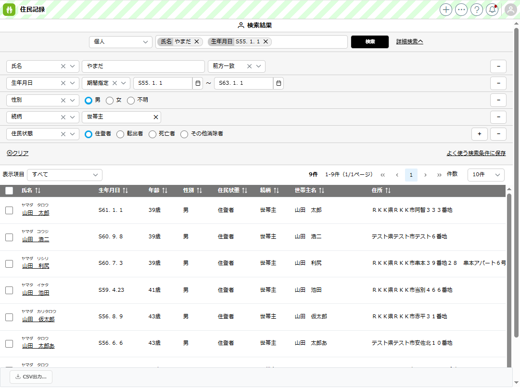This screenshot has height=390, width=520.
Task: Add a condition row with the plus button
Action: coord(479,134)
